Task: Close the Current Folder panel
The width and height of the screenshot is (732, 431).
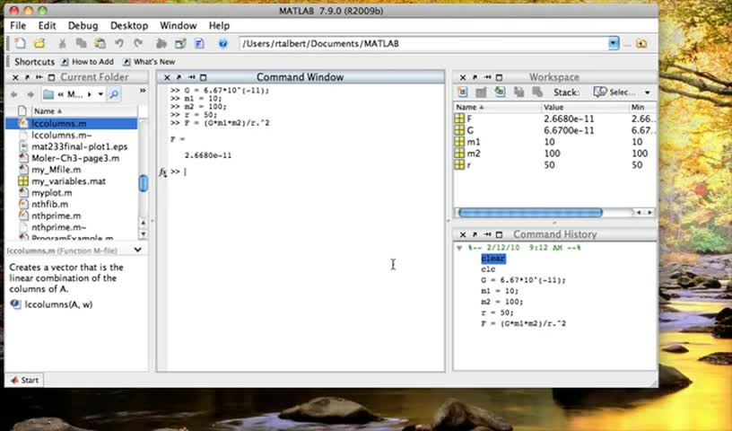Action: [15, 77]
